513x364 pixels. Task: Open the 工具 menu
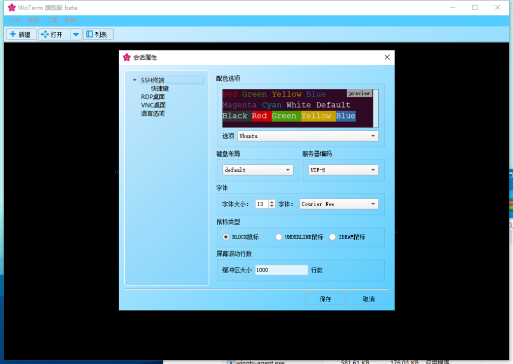click(52, 20)
